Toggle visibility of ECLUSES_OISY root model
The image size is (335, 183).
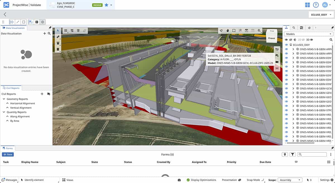pos(286,45)
